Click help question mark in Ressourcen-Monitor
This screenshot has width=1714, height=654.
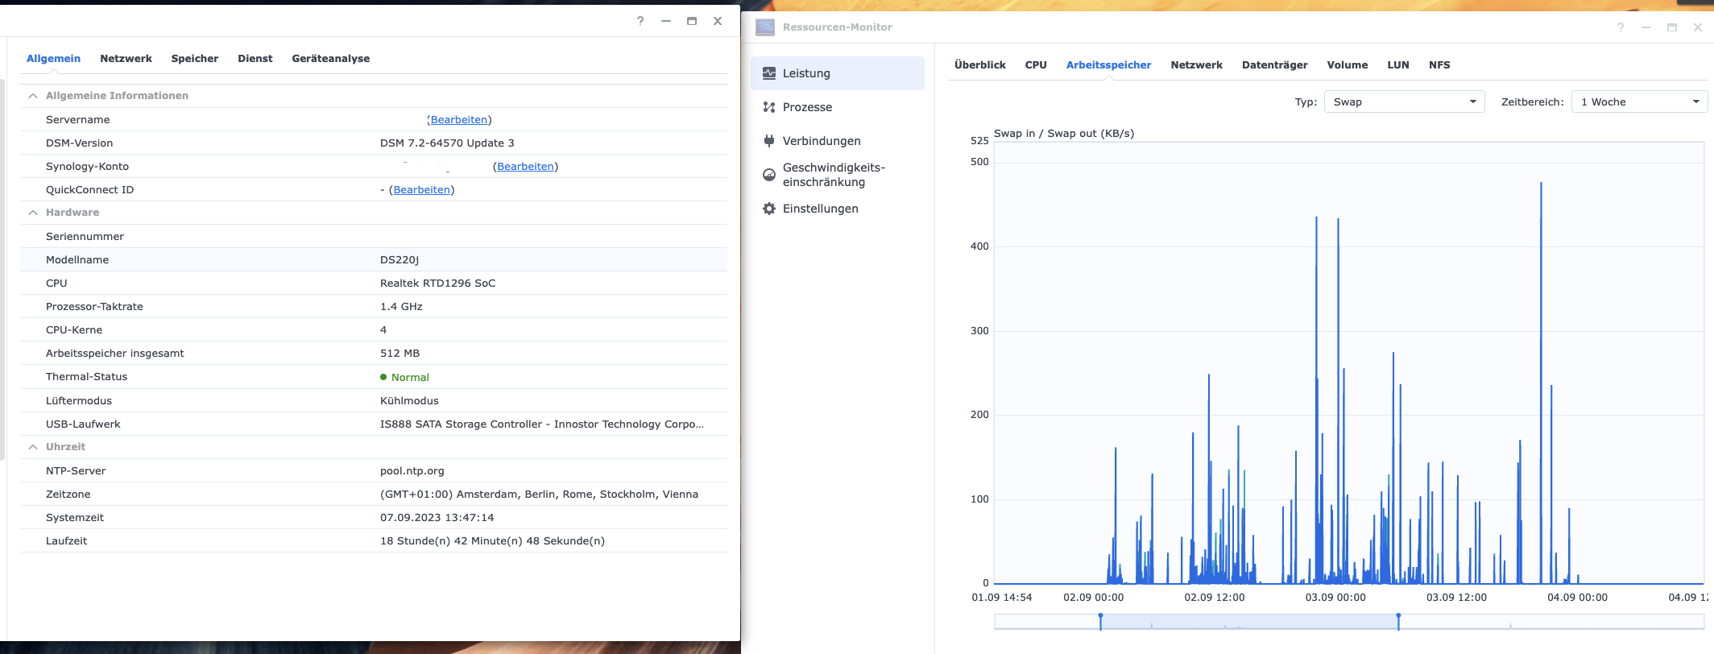1621,27
